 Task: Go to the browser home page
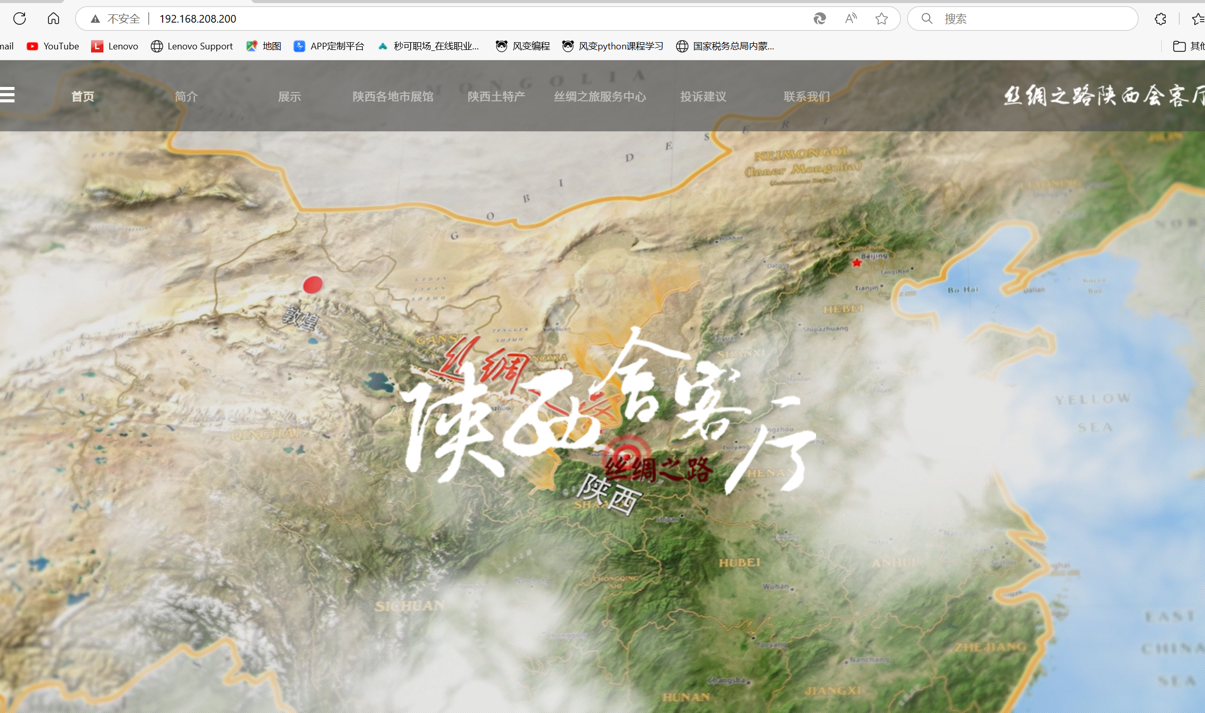click(x=54, y=19)
